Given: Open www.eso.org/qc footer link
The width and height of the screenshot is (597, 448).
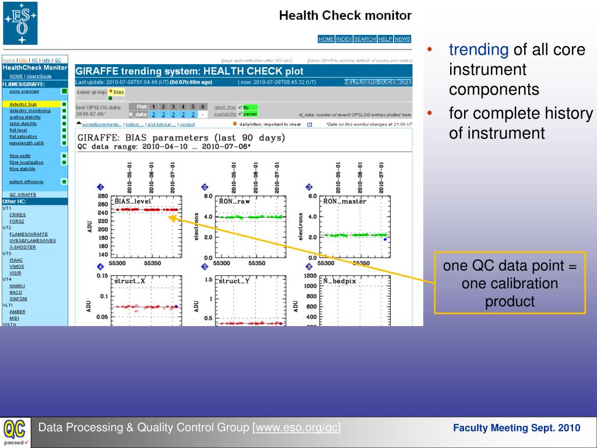Looking at the screenshot, I should click(297, 428).
